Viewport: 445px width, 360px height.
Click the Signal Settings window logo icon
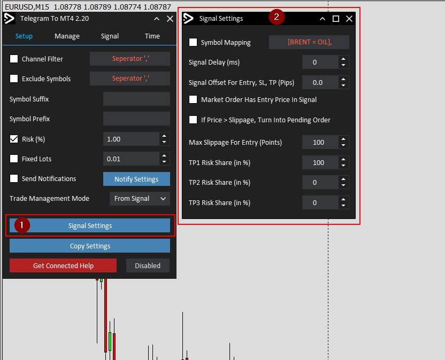pyautogui.click(x=188, y=19)
